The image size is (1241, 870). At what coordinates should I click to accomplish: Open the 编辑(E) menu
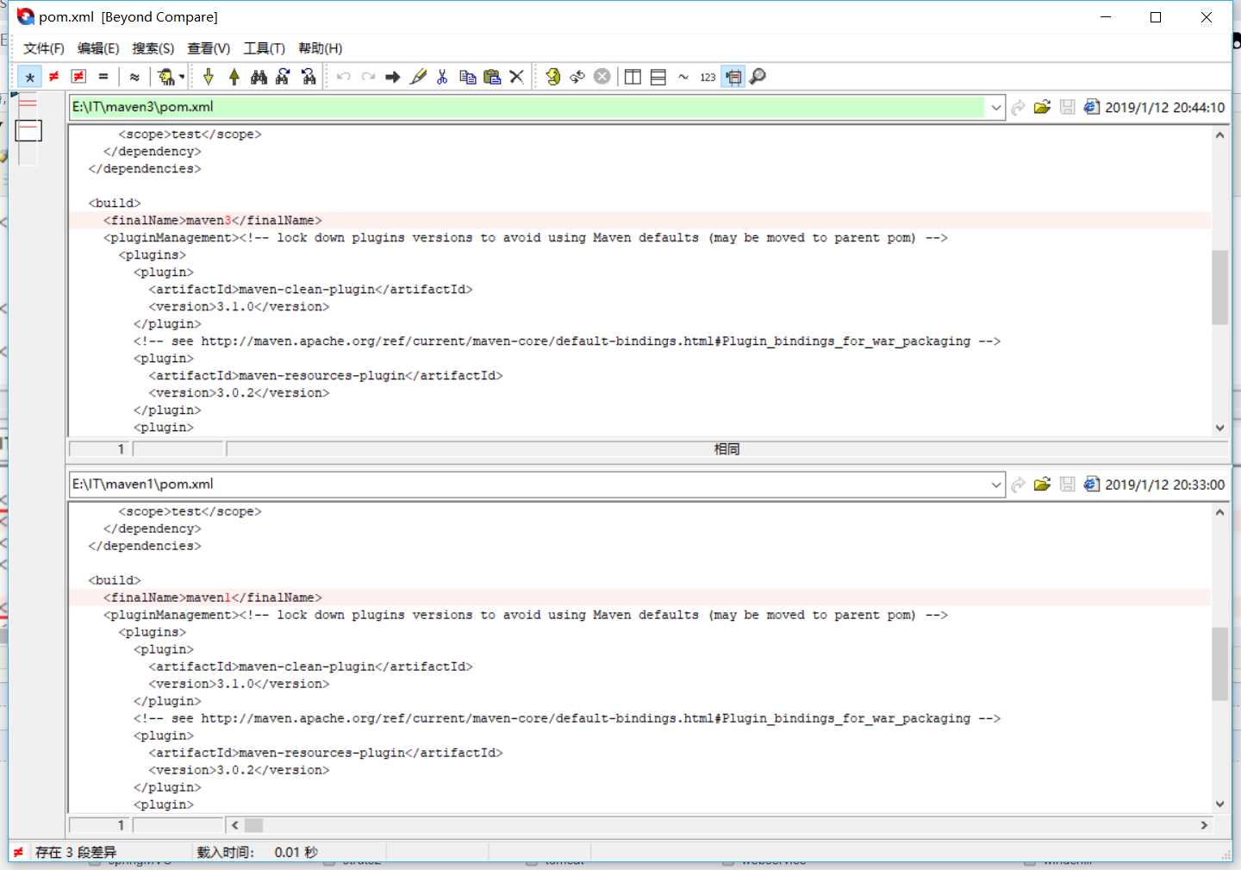[98, 48]
